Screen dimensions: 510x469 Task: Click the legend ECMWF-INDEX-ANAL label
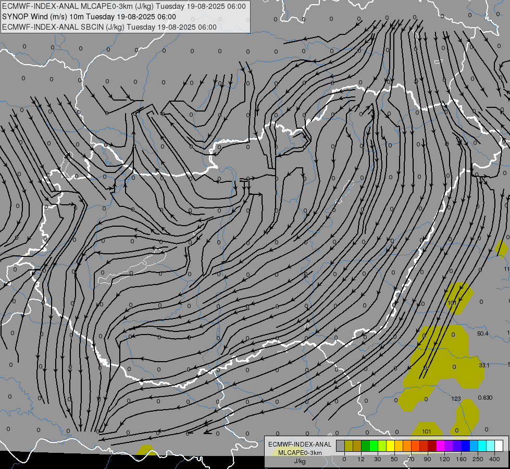click(x=300, y=445)
